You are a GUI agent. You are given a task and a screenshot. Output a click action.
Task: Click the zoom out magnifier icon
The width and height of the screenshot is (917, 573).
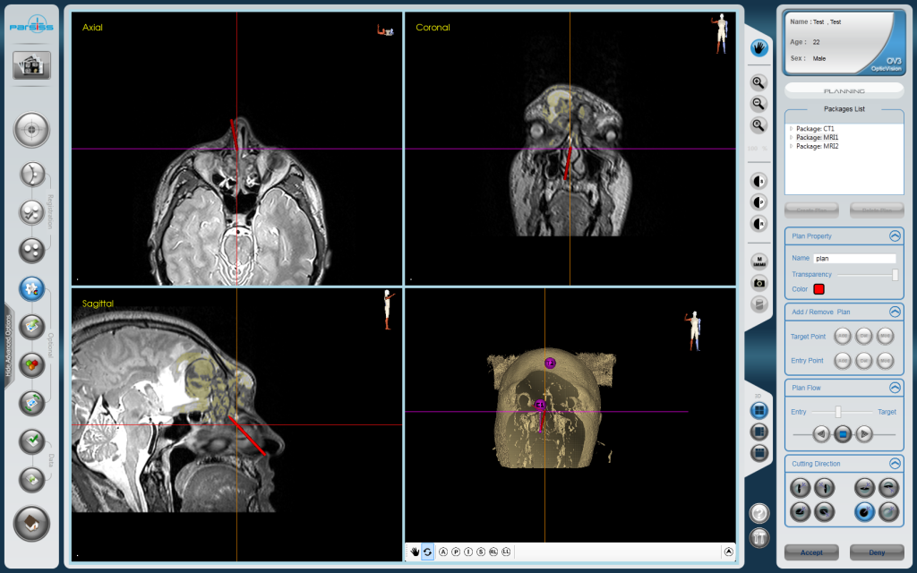pos(759,104)
